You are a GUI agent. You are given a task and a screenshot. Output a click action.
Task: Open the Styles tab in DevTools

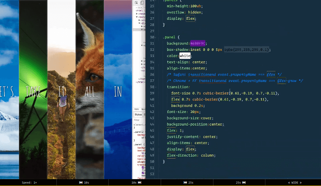[x=138, y=115]
